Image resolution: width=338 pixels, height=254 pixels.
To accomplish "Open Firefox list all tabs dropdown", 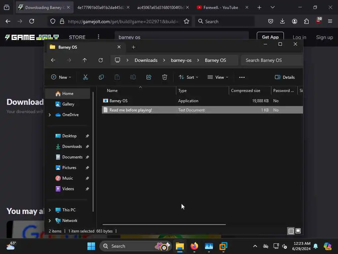I will tap(273, 7).
